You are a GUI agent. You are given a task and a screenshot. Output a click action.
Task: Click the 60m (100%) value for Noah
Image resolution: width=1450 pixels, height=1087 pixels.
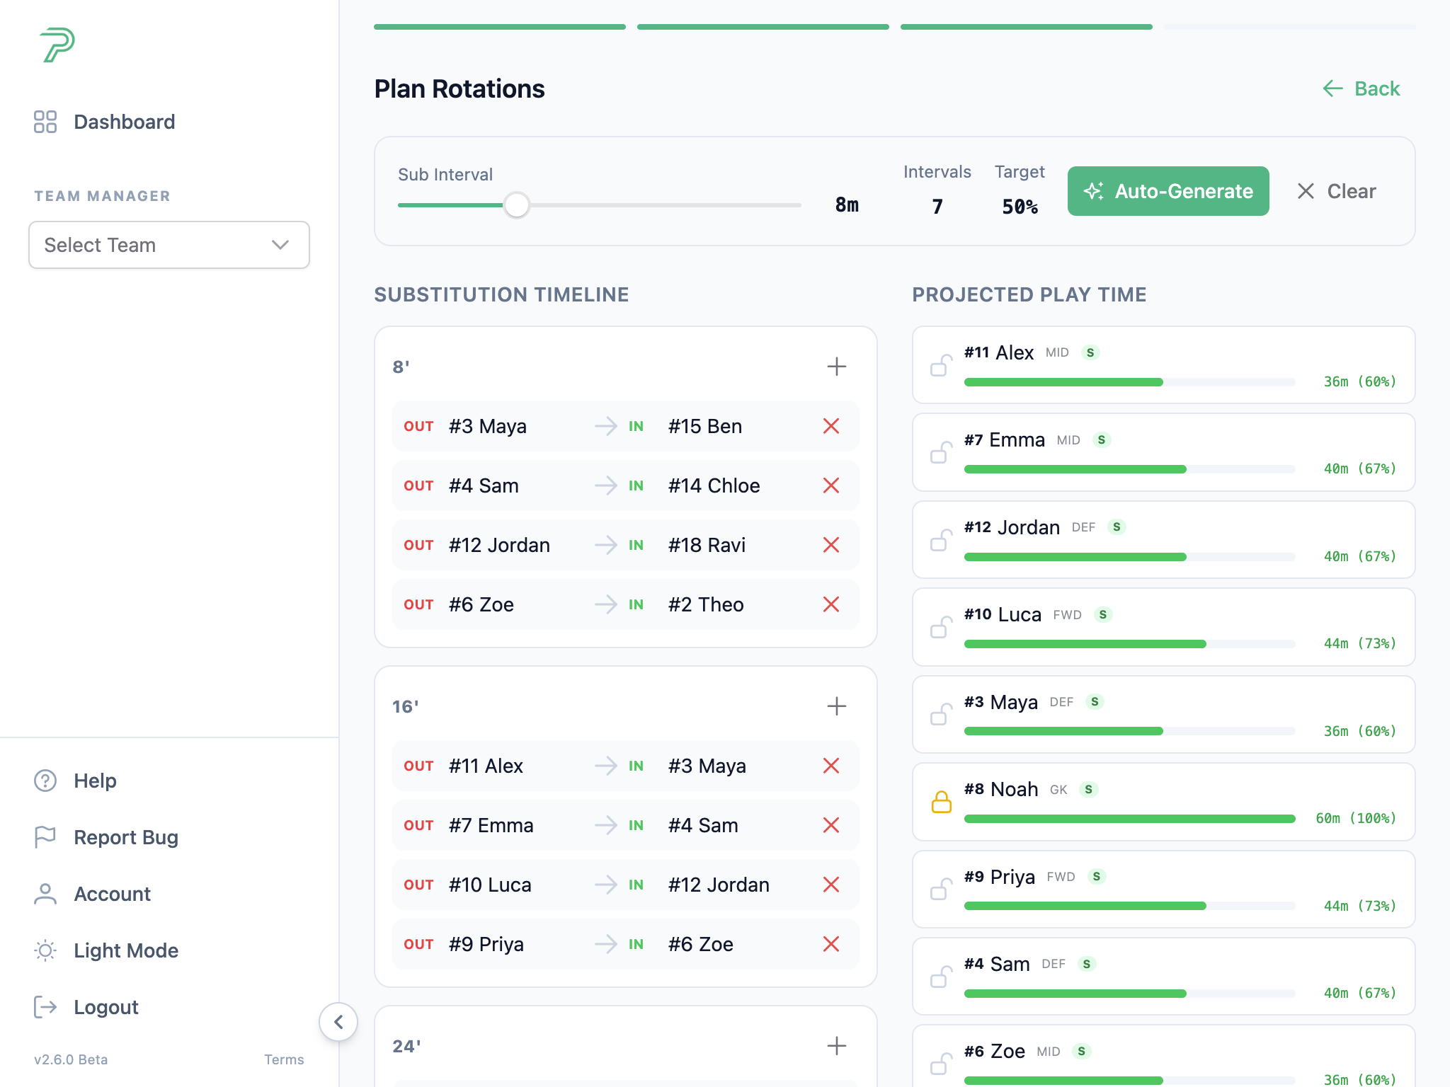click(1356, 818)
